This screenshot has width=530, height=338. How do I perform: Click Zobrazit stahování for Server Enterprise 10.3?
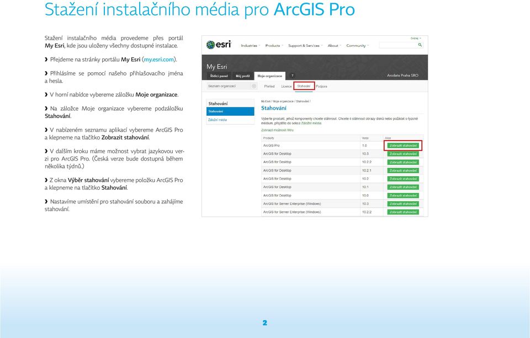[x=403, y=204]
